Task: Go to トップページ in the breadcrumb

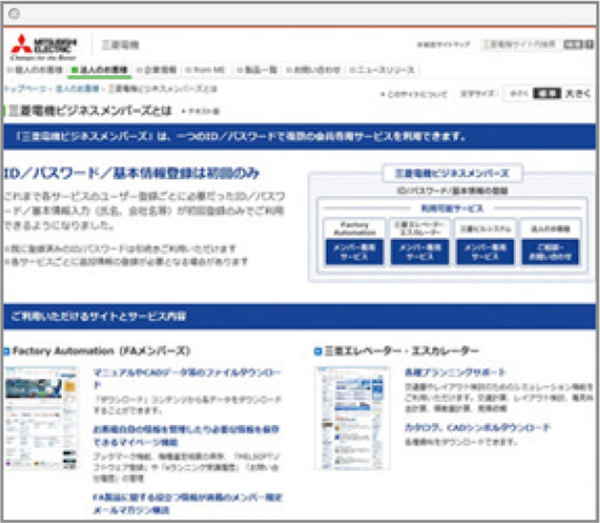Action: [x=25, y=89]
